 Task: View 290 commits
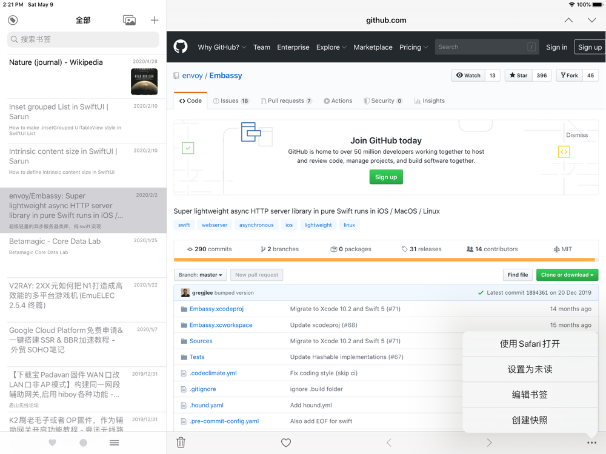[x=209, y=249]
